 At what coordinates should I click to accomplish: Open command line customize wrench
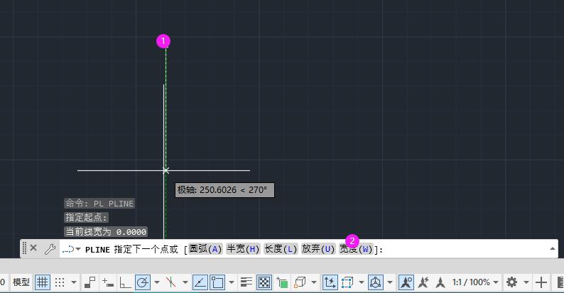[50, 249]
